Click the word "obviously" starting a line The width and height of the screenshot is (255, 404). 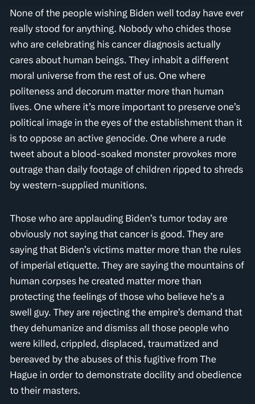coord(30,234)
